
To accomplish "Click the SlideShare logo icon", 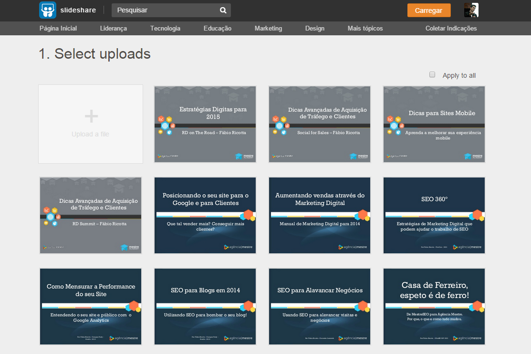I will coord(48,10).
